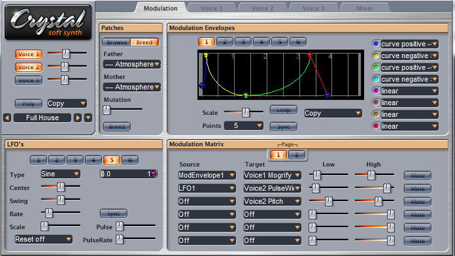Switch to the Modulation tab

click(160, 8)
